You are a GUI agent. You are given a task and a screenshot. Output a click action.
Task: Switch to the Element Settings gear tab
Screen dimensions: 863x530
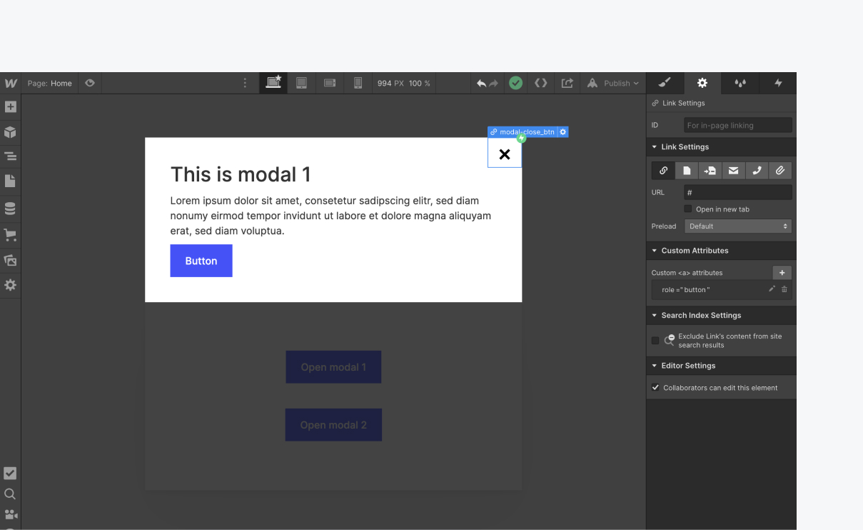click(702, 83)
